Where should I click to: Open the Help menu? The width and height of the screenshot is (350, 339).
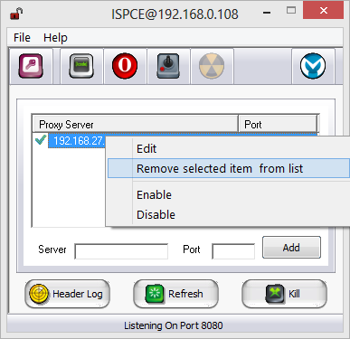coord(55,38)
